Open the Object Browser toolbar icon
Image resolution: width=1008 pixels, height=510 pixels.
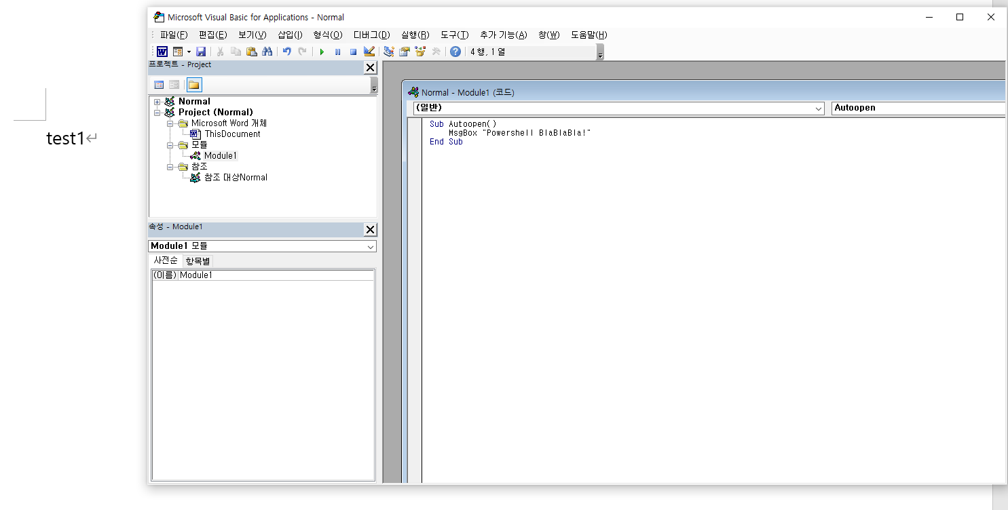click(x=419, y=52)
